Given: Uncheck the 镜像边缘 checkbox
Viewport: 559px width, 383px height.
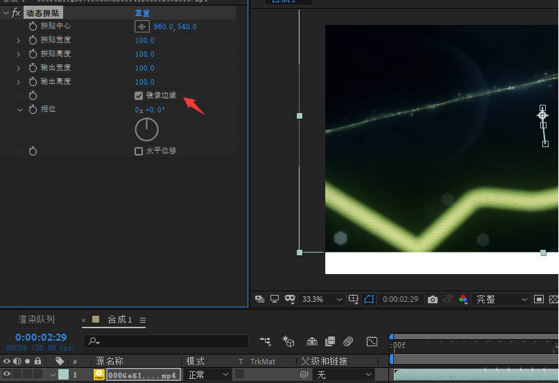Looking at the screenshot, I should pos(139,96).
